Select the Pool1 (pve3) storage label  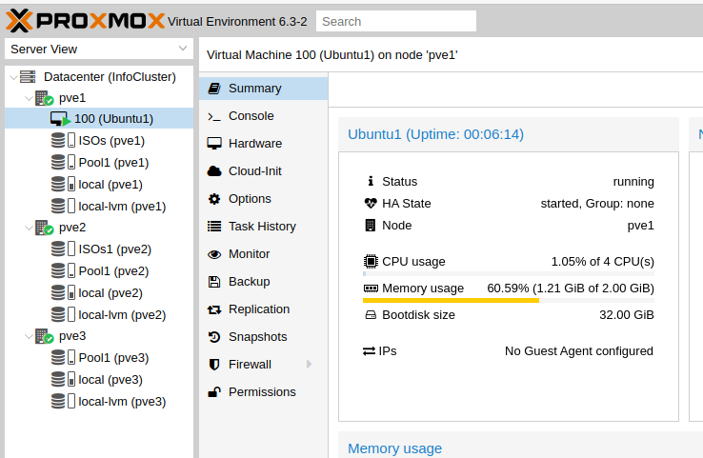click(113, 358)
